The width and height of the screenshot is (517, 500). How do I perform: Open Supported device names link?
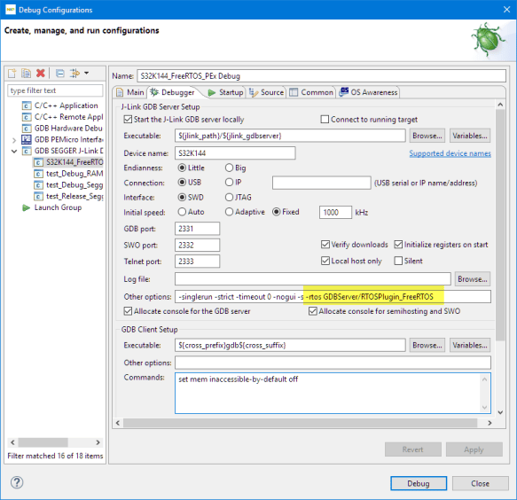pyautogui.click(x=450, y=153)
